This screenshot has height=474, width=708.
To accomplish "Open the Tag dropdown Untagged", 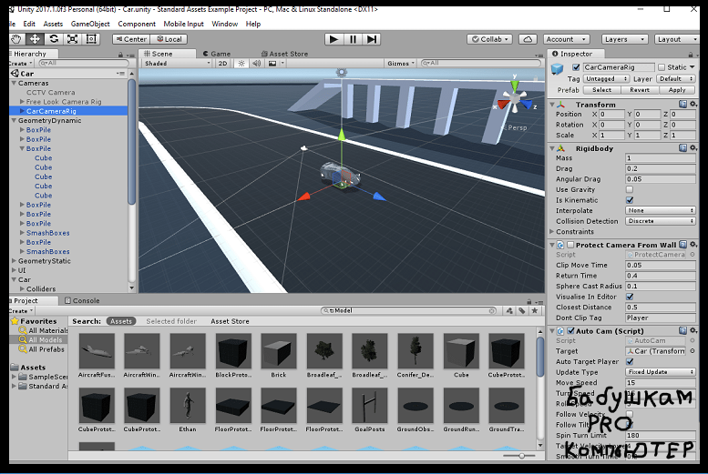I will (606, 78).
